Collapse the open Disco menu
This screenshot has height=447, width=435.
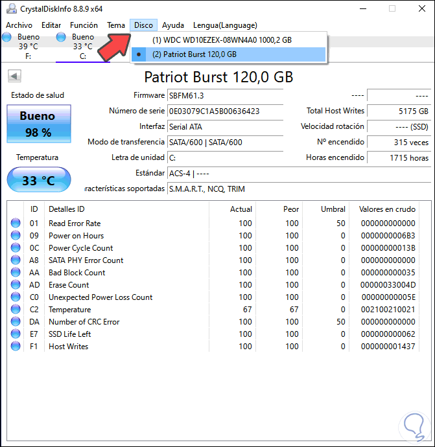(x=143, y=25)
